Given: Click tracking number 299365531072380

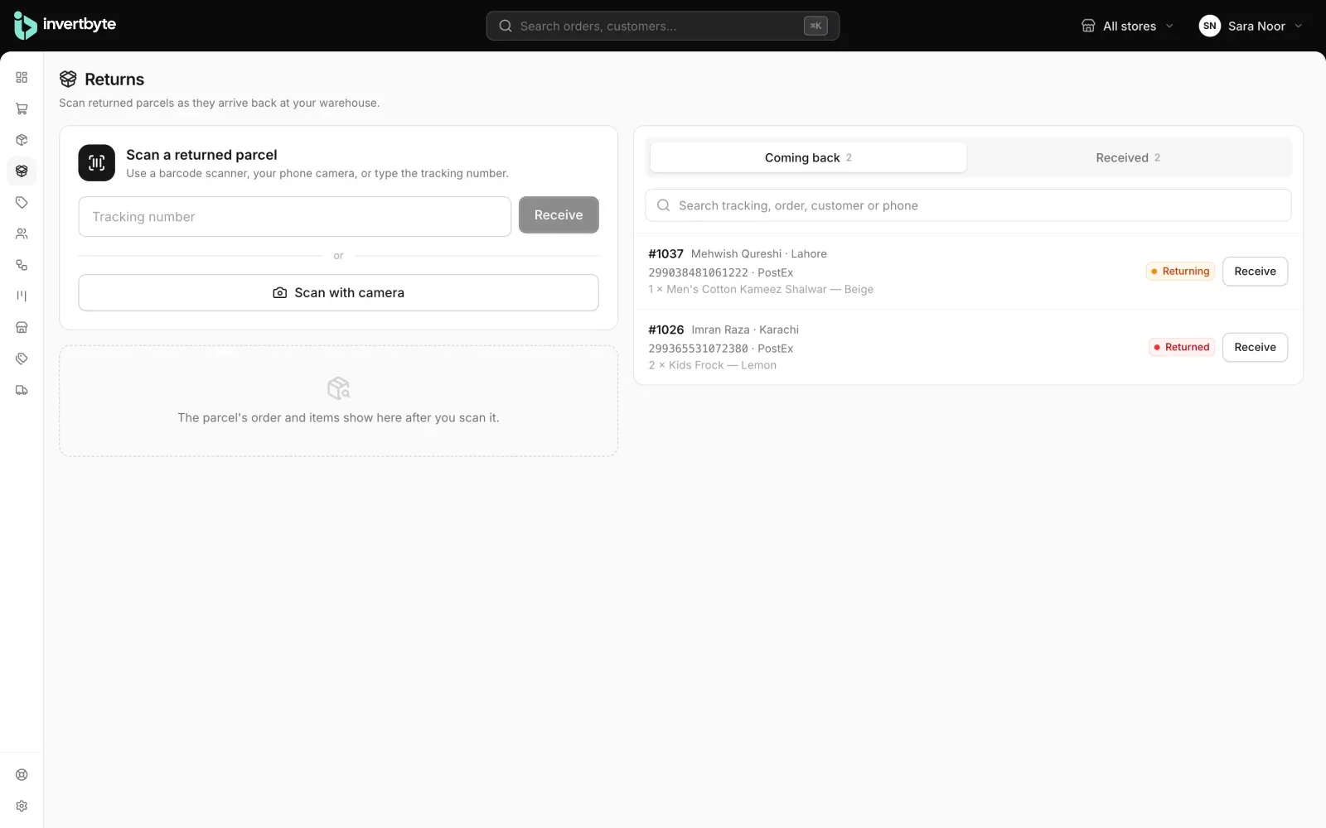Looking at the screenshot, I should coord(698,349).
